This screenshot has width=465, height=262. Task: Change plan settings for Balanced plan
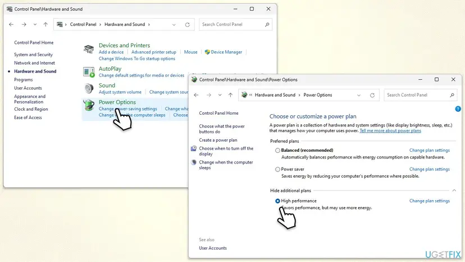pos(430,150)
